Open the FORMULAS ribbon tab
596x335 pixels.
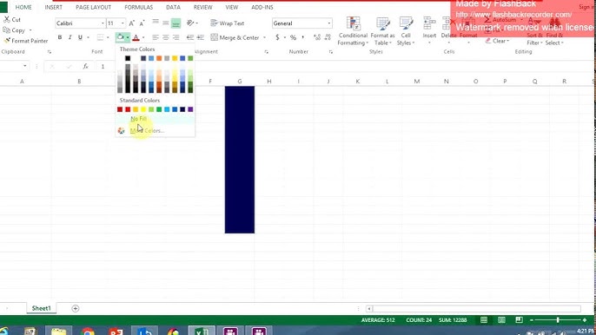(138, 7)
